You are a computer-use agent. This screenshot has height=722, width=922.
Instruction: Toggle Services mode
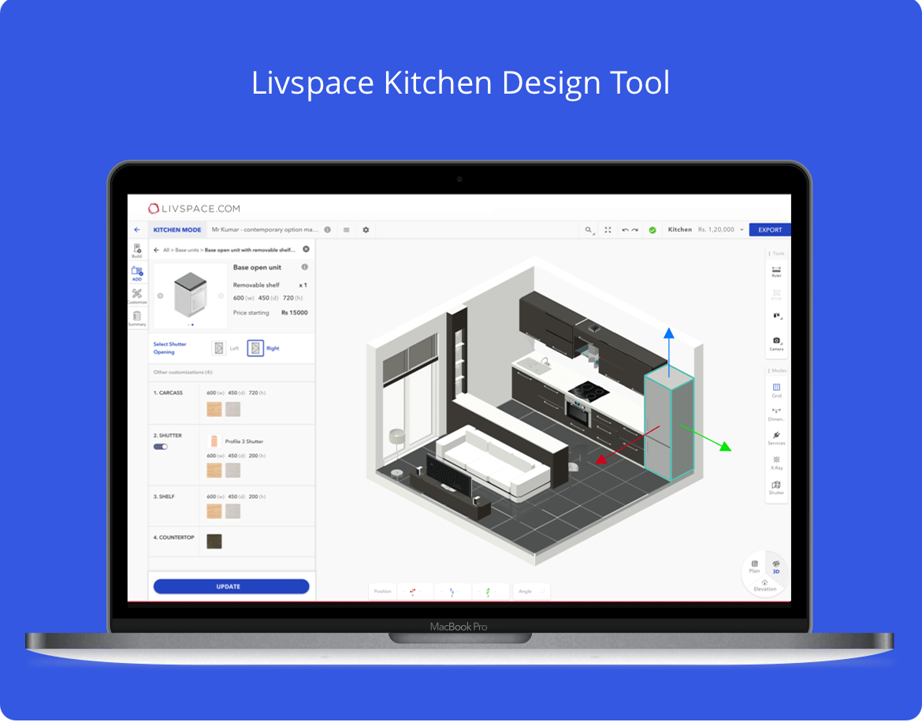(x=776, y=437)
